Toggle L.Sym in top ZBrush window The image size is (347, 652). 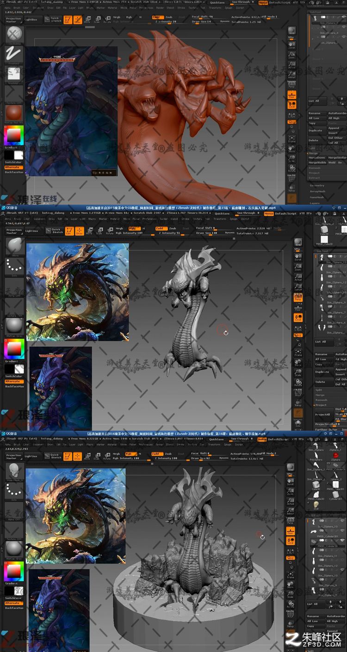(x=291, y=115)
